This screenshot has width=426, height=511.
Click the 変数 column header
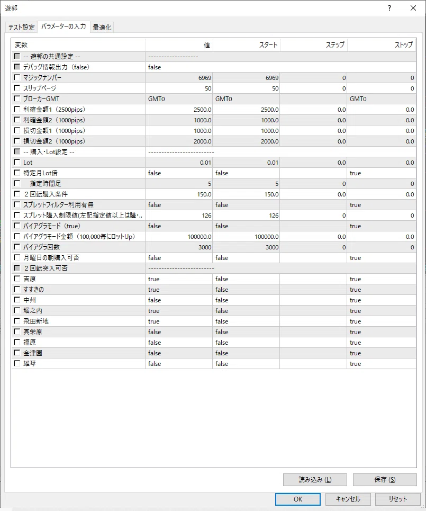pyautogui.click(x=78, y=45)
